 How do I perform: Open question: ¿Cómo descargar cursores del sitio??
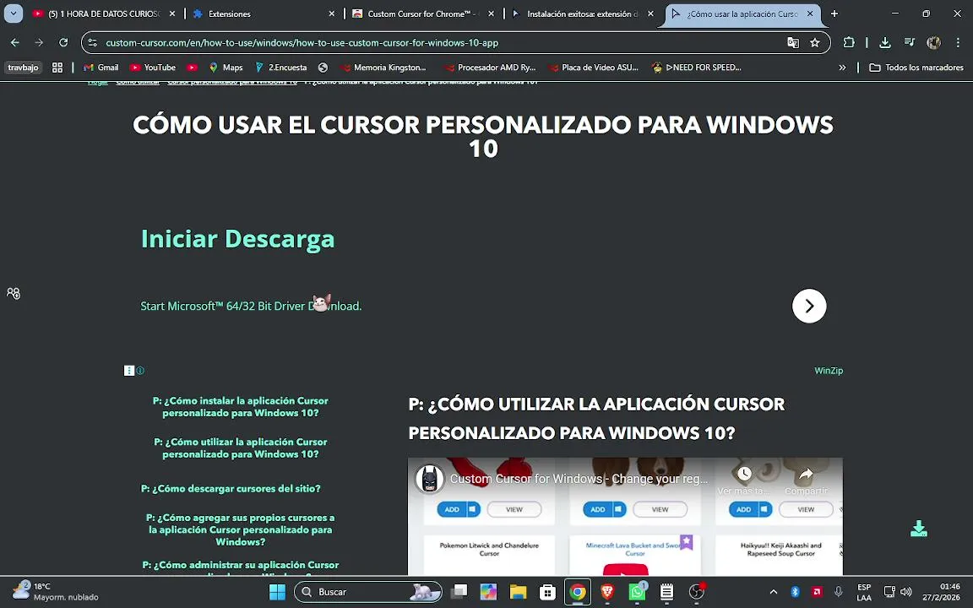pos(231,489)
